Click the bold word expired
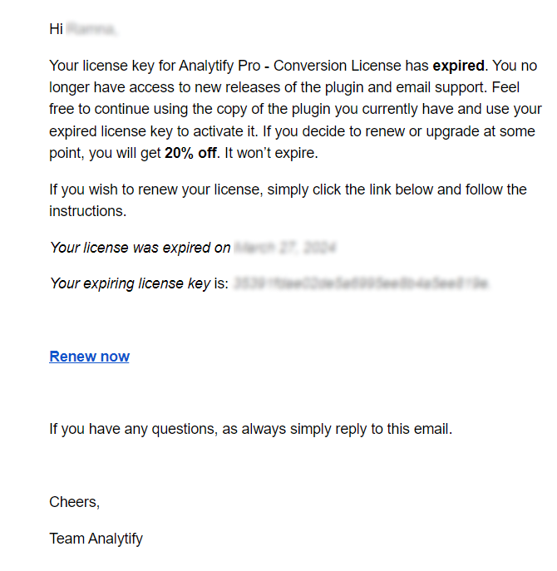The height and width of the screenshot is (571, 557). pos(458,66)
